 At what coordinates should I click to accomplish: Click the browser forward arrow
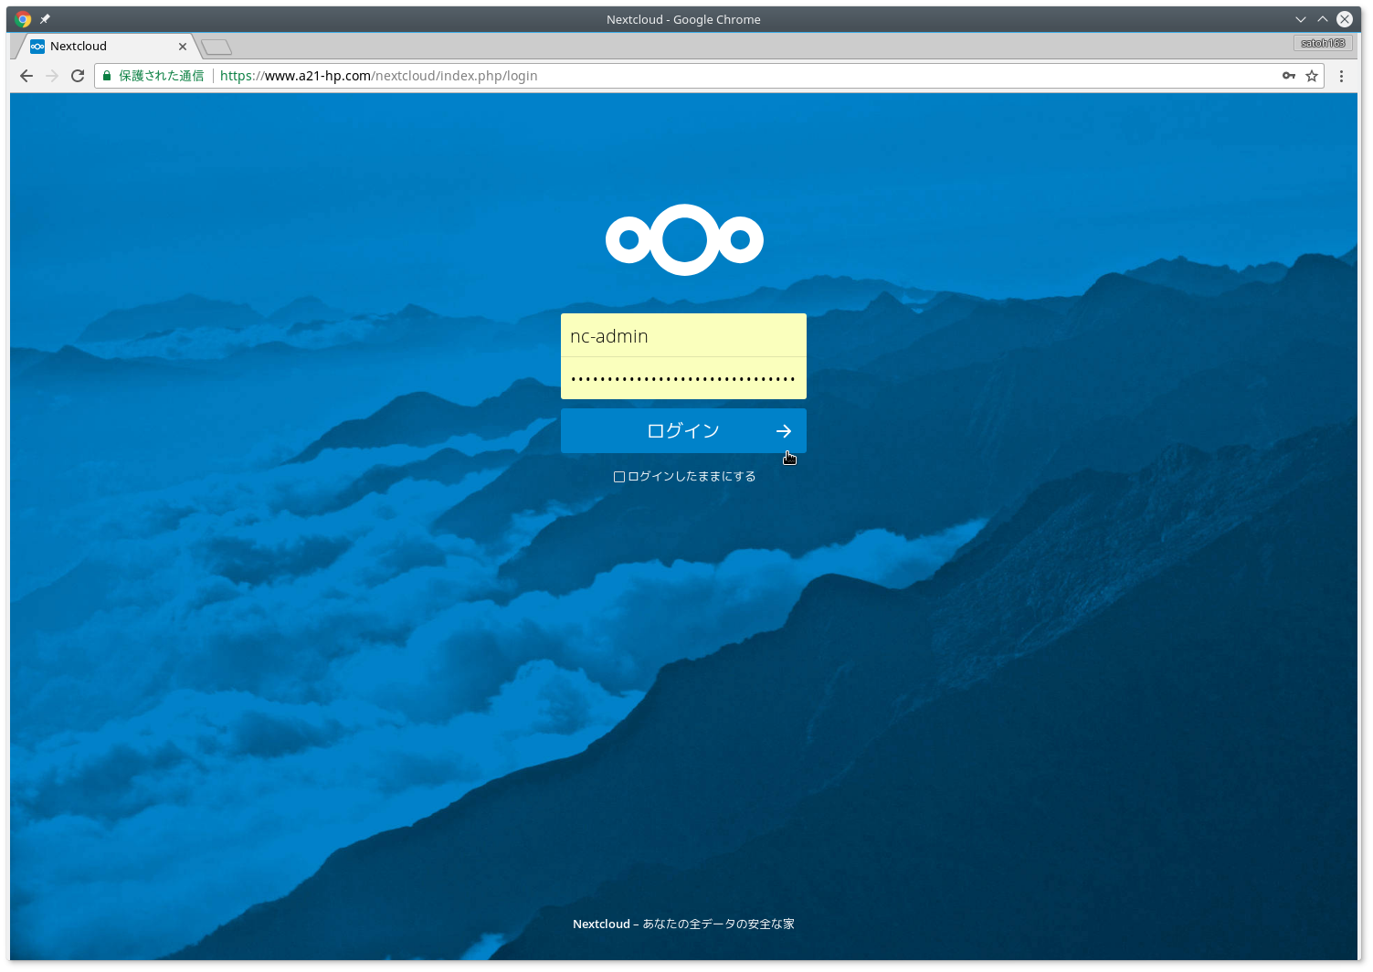pos(52,76)
